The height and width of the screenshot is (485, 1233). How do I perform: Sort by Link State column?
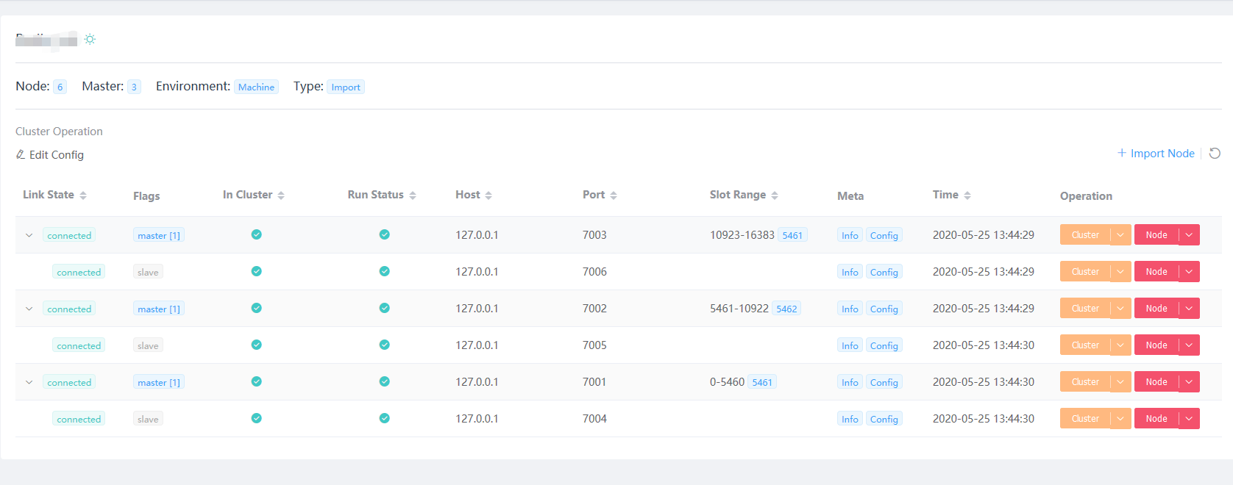[x=83, y=195]
